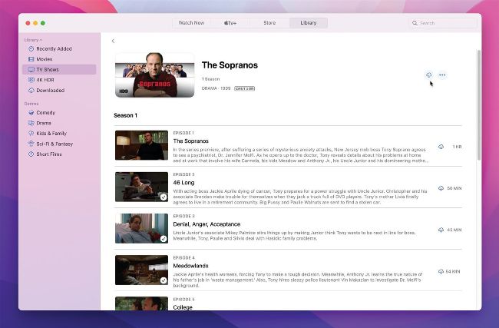
Task: Switch to the Watch Now tab
Action: 191,23
